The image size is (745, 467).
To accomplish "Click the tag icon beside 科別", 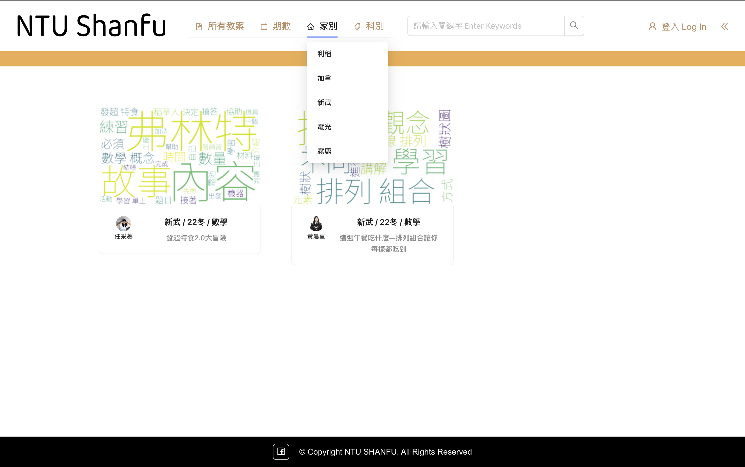I will [357, 27].
